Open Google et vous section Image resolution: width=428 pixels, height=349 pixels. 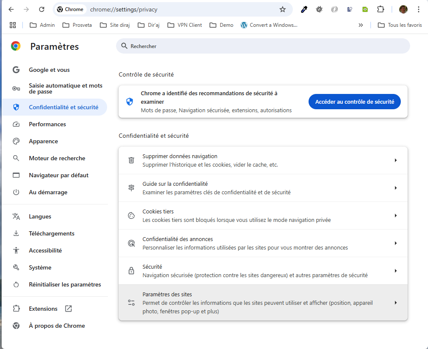[x=54, y=70]
